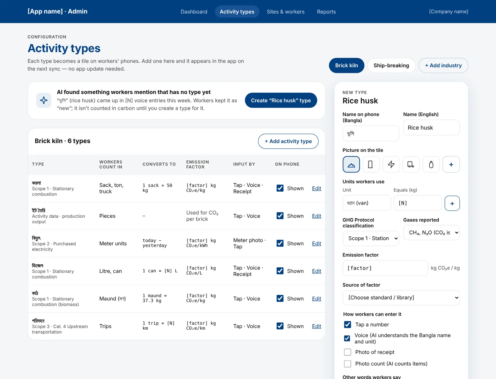Image resolution: width=496 pixels, height=379 pixels.
Task: Click the [Company name] label
Action: click(x=449, y=11)
